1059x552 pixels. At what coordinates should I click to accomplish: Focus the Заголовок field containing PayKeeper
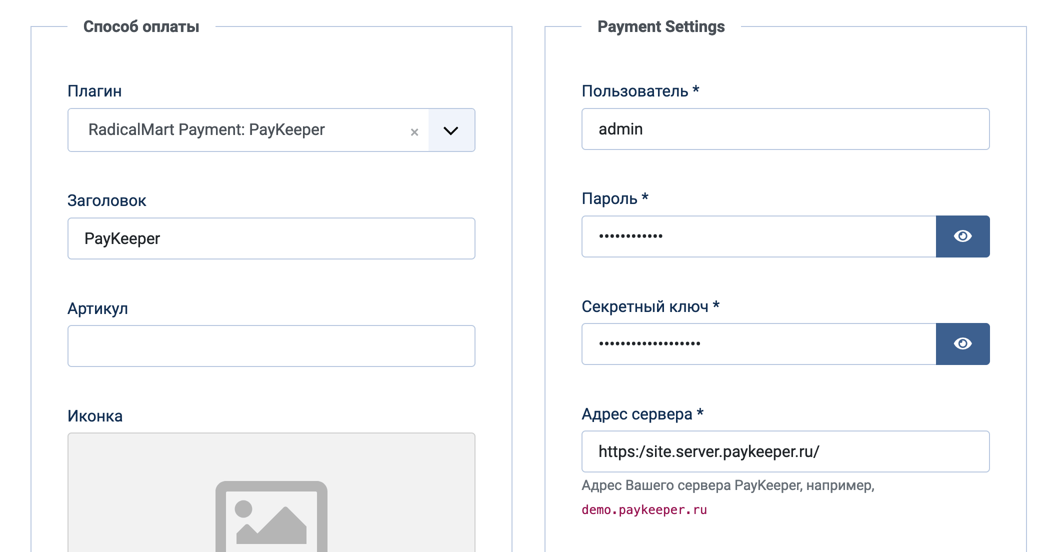tap(271, 238)
